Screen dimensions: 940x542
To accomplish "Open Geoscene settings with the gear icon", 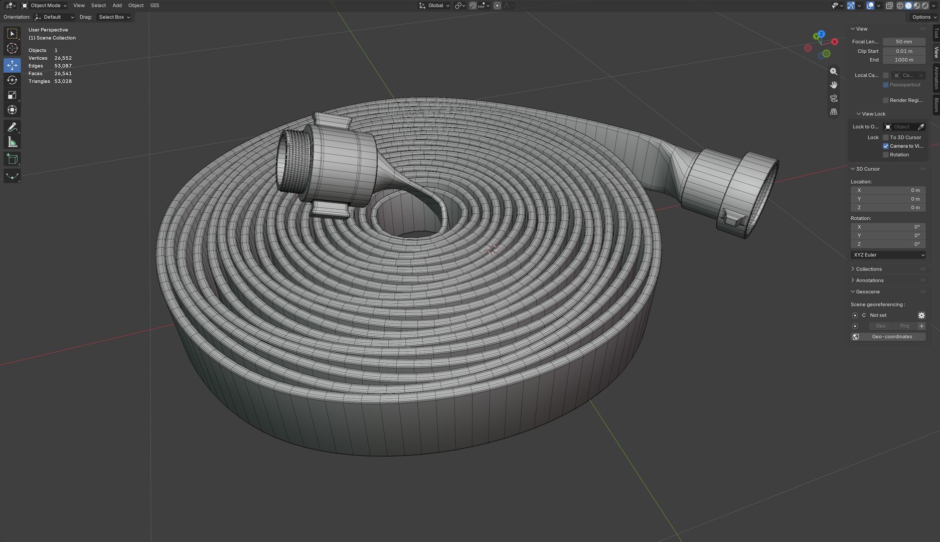I will (921, 315).
